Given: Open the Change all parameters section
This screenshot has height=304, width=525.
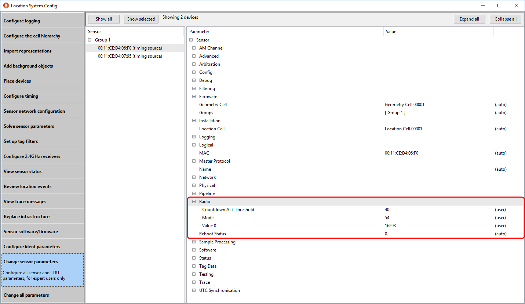Looking at the screenshot, I should pos(43,295).
